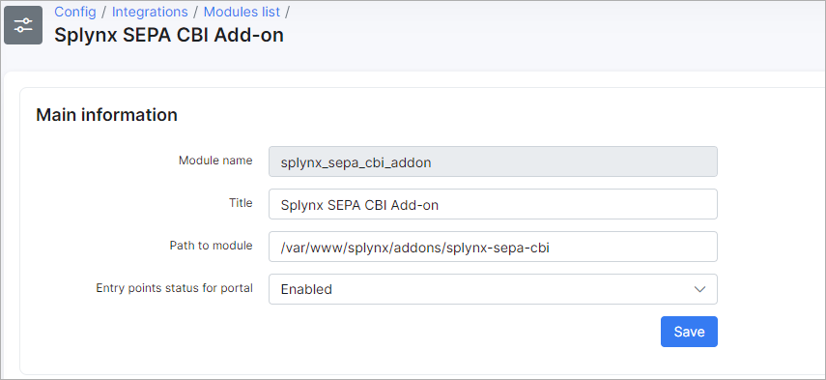The image size is (826, 380).
Task: Open the Modules list breadcrumb
Action: [x=242, y=12]
